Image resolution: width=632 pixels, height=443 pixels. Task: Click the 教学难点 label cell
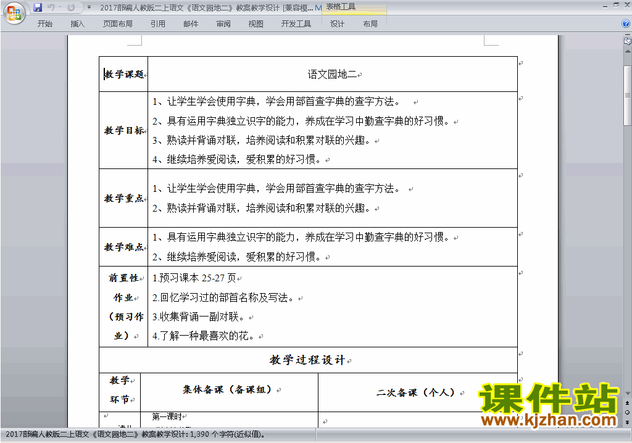click(123, 247)
